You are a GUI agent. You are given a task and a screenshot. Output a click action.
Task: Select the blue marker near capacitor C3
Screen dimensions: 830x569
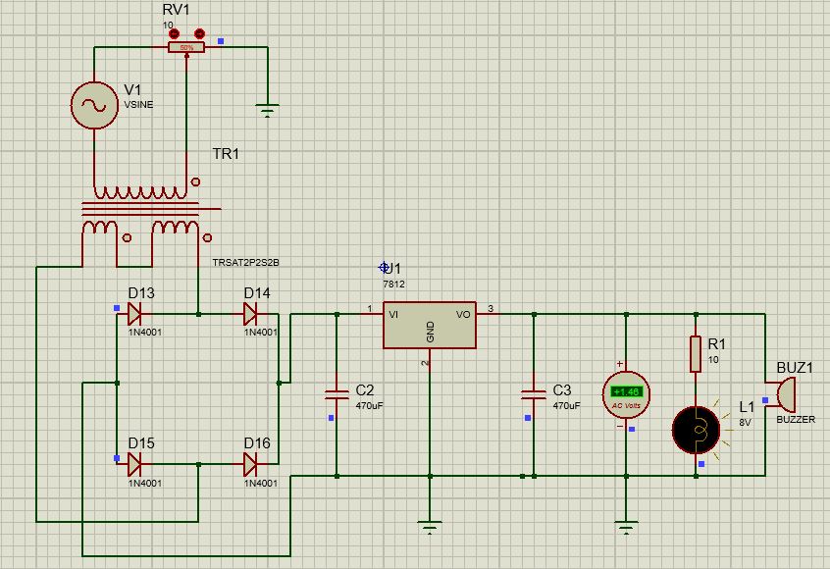(x=527, y=417)
